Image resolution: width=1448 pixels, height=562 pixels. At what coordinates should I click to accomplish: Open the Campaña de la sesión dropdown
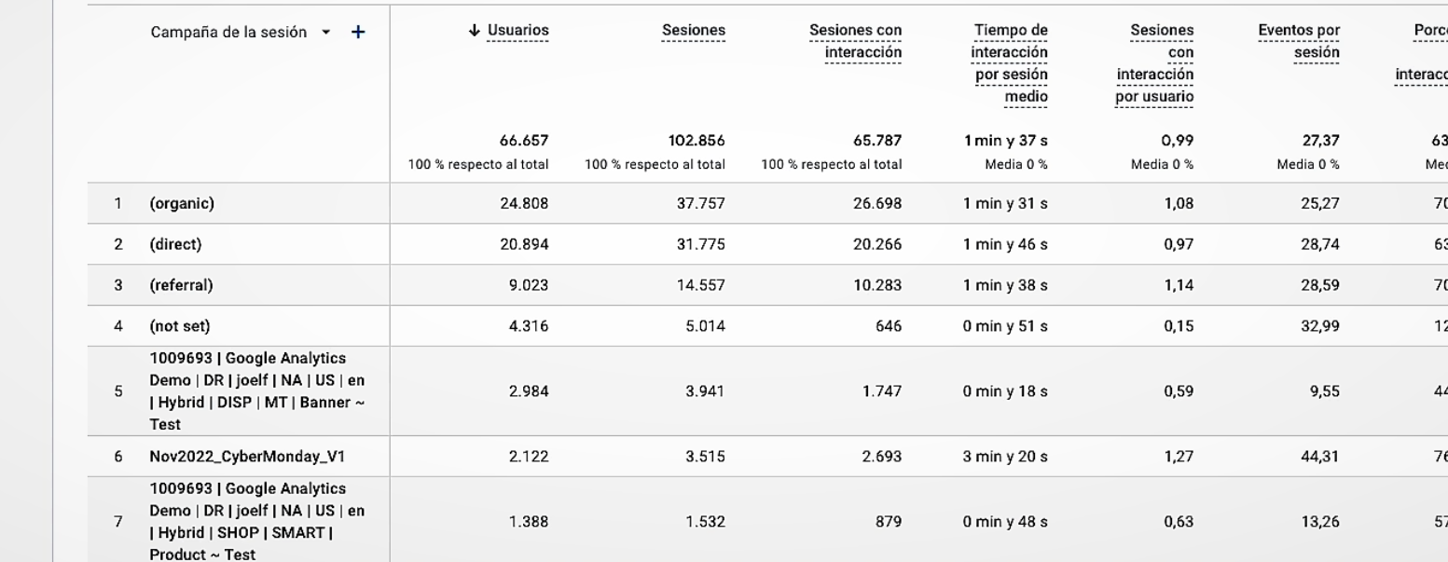coord(325,33)
